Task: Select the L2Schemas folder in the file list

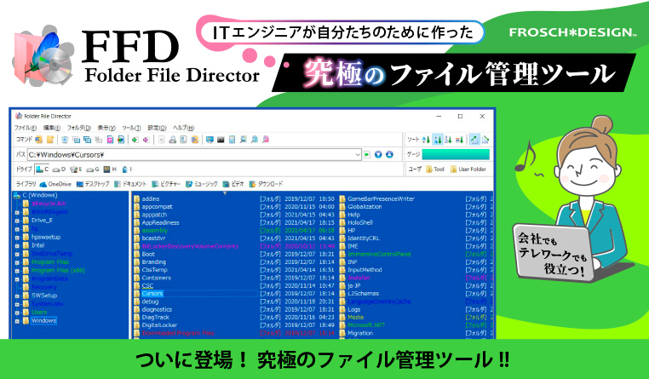Action: [363, 294]
